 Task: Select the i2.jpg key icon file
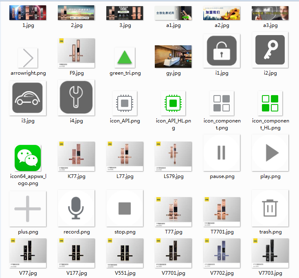270,51
